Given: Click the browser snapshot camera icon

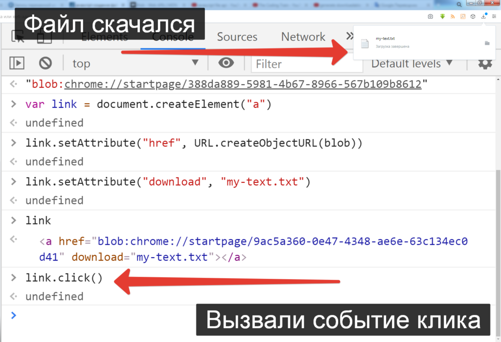Looking at the screenshot, I should click(x=430, y=16).
